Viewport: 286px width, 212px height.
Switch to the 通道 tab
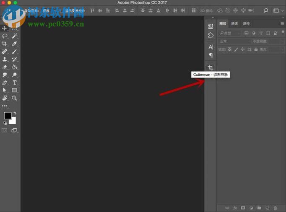pos(234,23)
